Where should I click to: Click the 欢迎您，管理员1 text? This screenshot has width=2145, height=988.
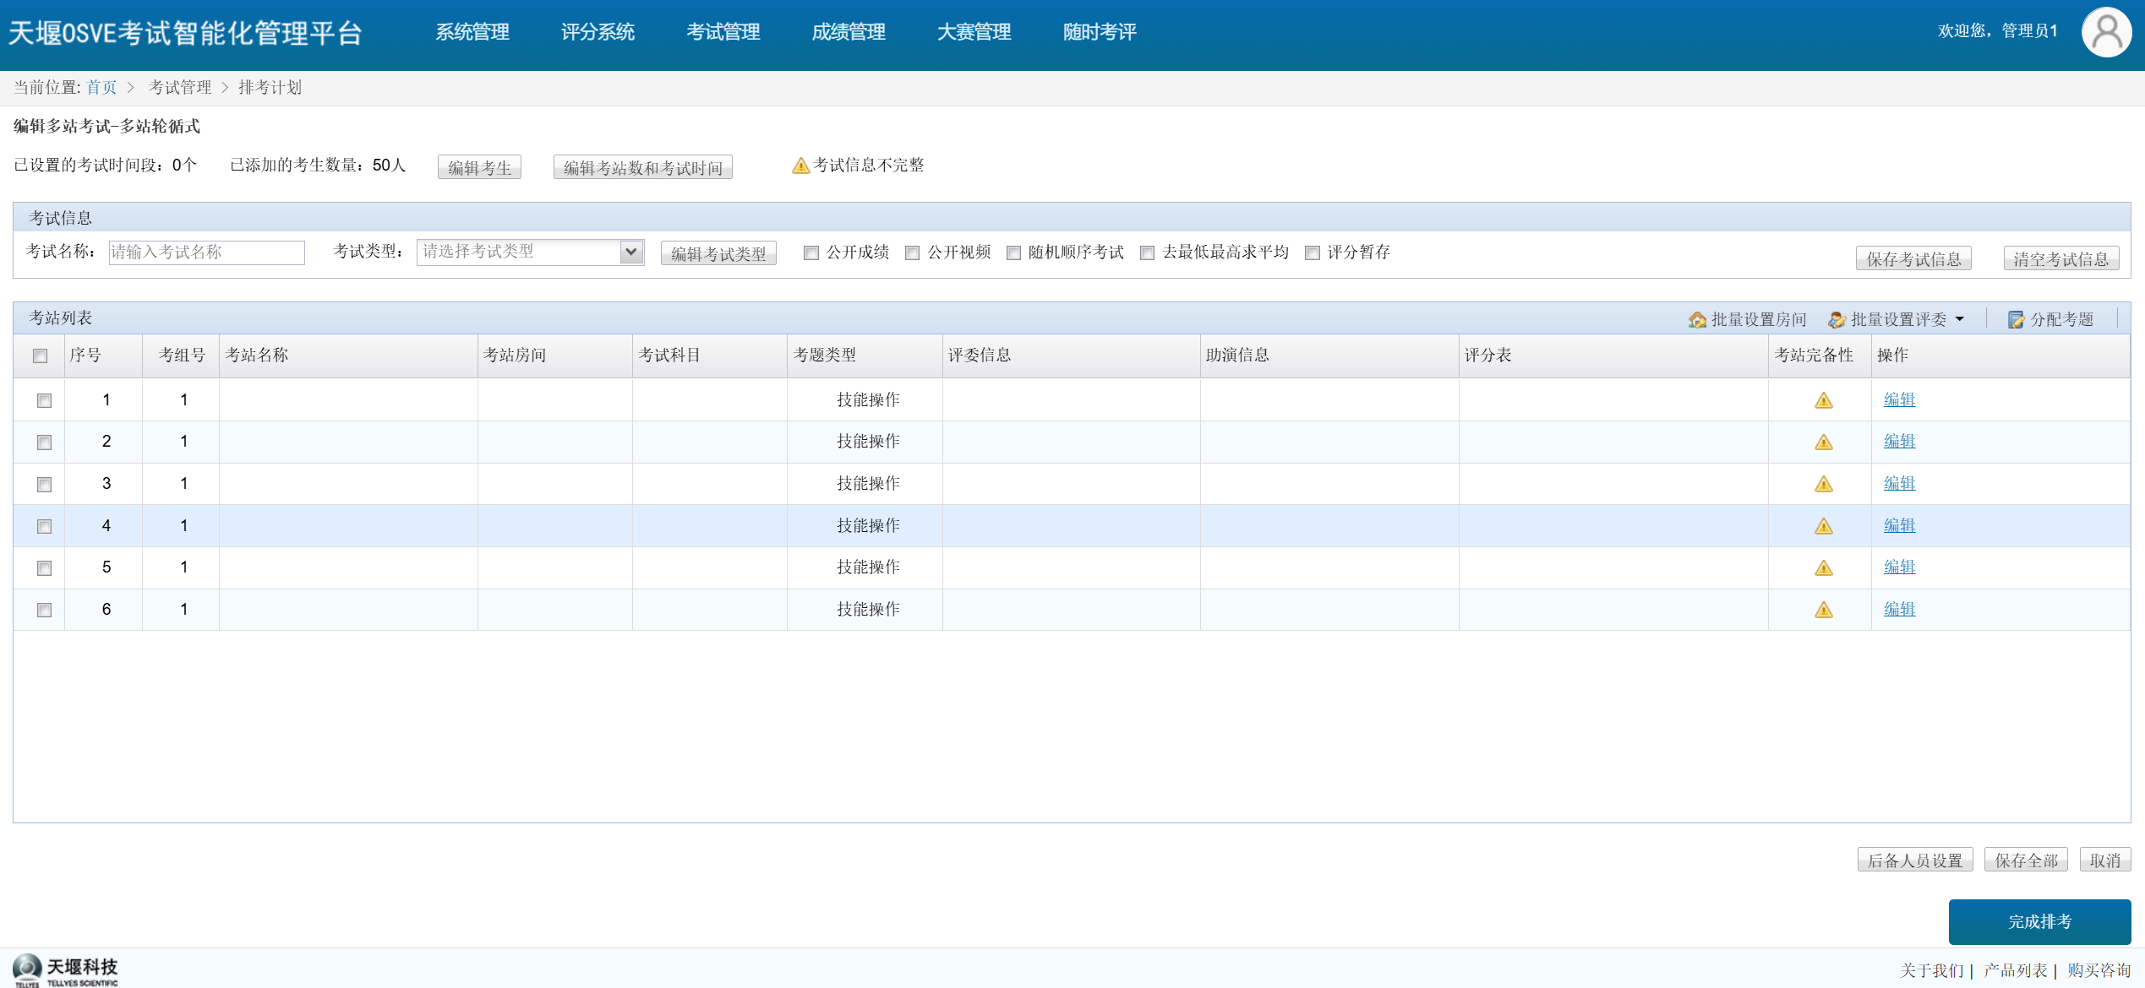[1997, 31]
